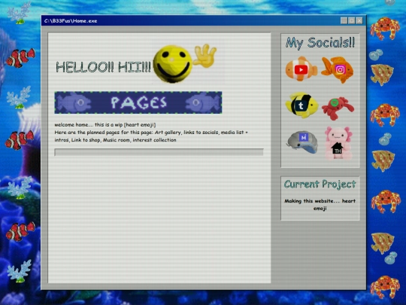Image resolution: width=406 pixels, height=305 pixels.
Task: Click the red crab plush social icon
Action: (338, 108)
